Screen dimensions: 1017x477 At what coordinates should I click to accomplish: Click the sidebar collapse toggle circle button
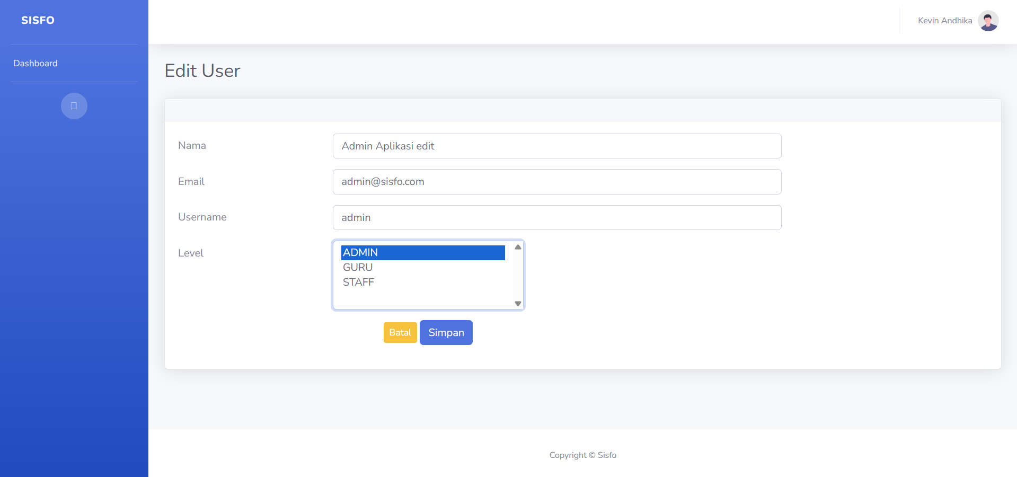point(74,106)
